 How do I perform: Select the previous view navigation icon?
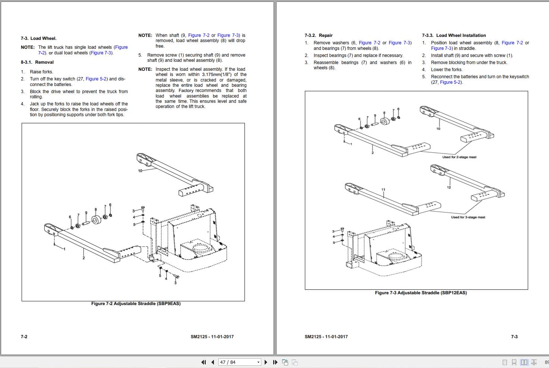285,362
